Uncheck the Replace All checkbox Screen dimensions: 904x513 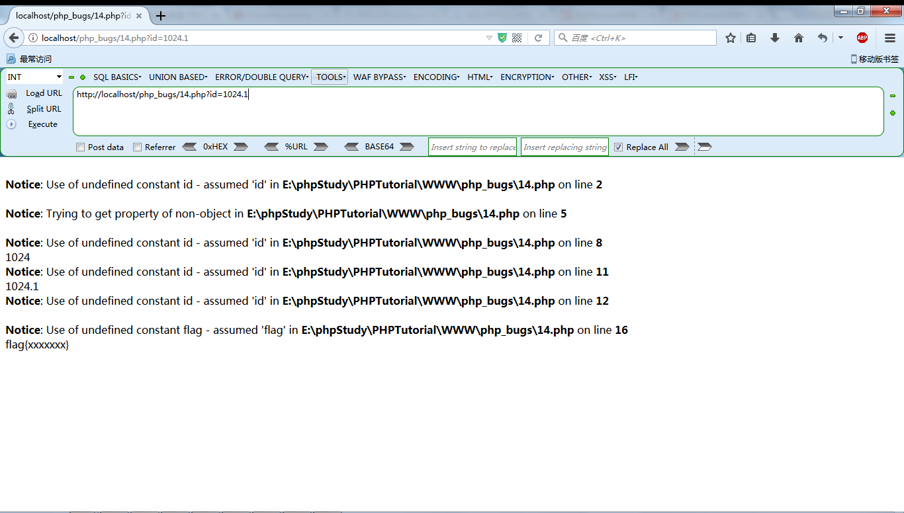coord(619,147)
